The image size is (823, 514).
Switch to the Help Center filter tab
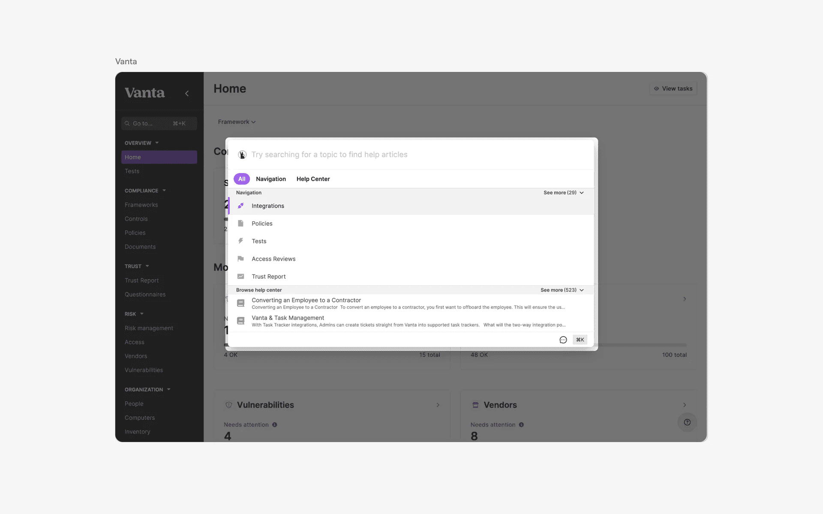tap(313, 179)
